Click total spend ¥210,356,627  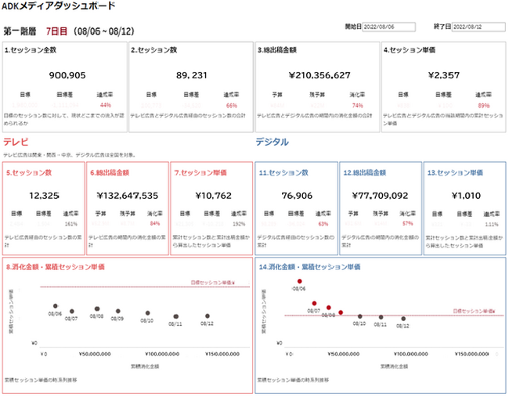(319, 75)
